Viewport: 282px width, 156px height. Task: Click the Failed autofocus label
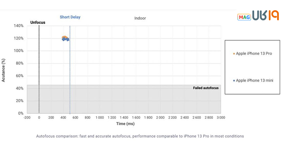[x=206, y=88]
